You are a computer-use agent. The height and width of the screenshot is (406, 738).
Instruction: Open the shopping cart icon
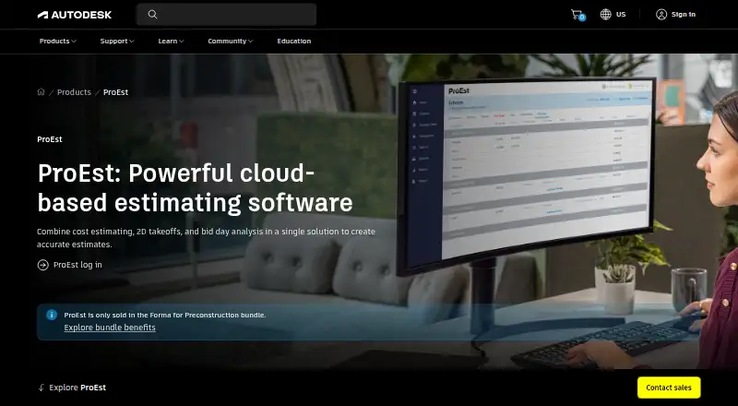pyautogui.click(x=577, y=15)
